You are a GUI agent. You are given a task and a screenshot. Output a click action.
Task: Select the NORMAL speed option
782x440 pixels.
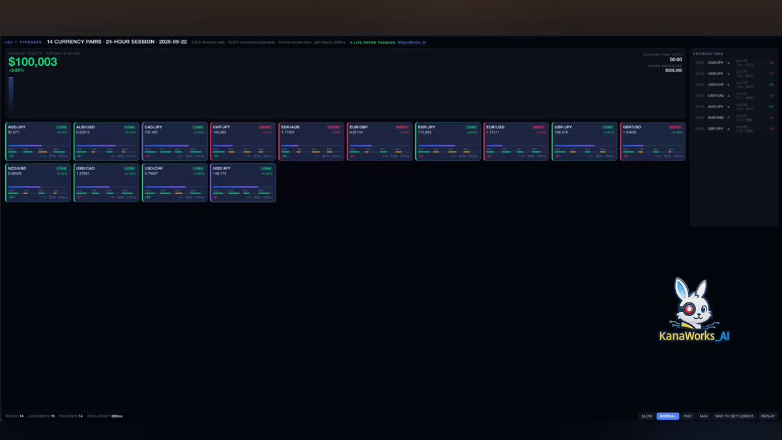(x=667, y=416)
